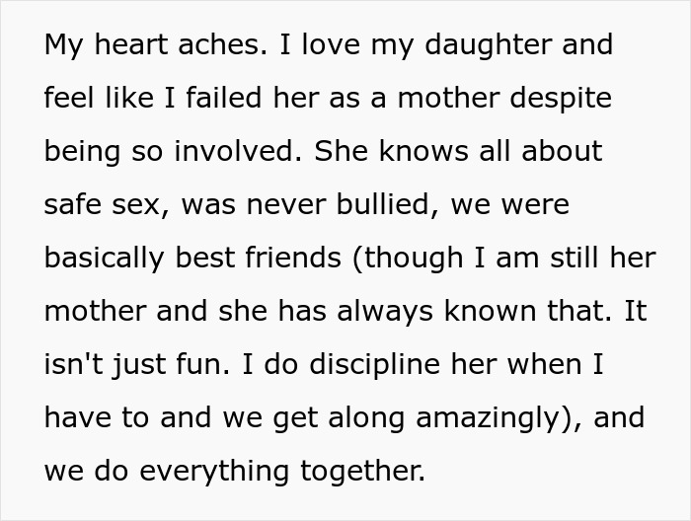Click the phrase "My heart aches"

click(x=144, y=45)
